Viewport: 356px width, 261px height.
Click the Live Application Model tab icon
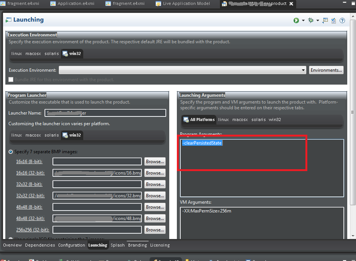point(158,4)
